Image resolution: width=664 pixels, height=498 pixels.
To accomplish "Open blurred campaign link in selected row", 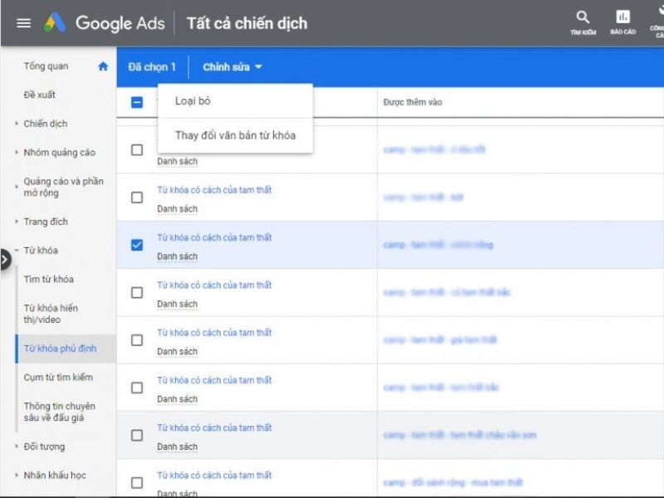I will [x=438, y=245].
